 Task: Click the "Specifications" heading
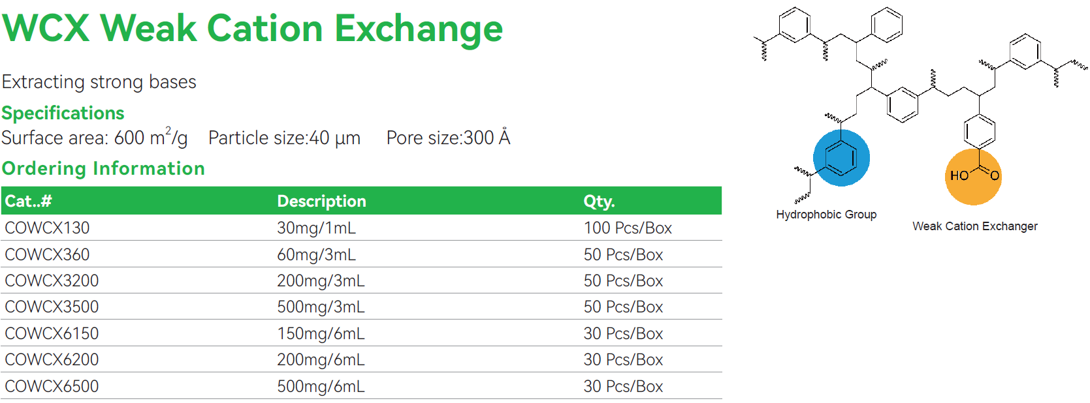[x=63, y=113]
